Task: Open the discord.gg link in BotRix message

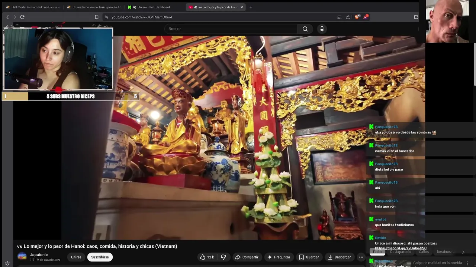Action: 401,248
